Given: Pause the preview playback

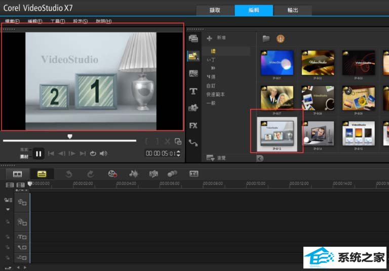Looking at the screenshot, I should [38, 154].
